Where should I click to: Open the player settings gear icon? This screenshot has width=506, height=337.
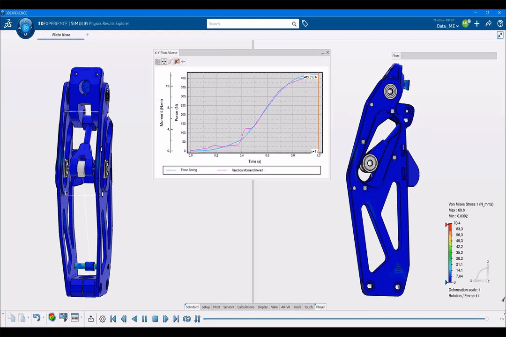click(103, 319)
